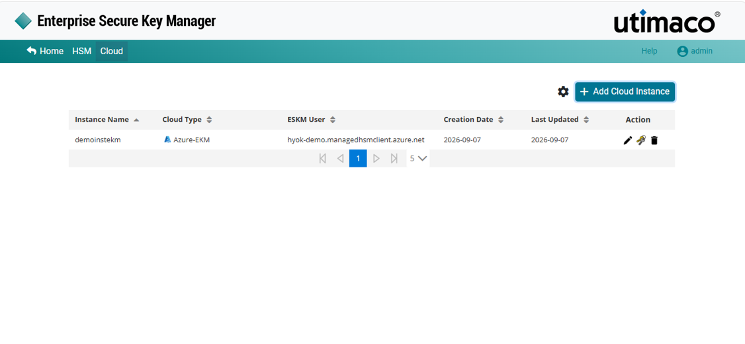745x344 pixels.
Task: Click the Add Cloud Instance button
Action: pyautogui.click(x=625, y=92)
